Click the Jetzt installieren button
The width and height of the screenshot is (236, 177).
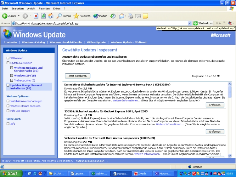click(77, 76)
